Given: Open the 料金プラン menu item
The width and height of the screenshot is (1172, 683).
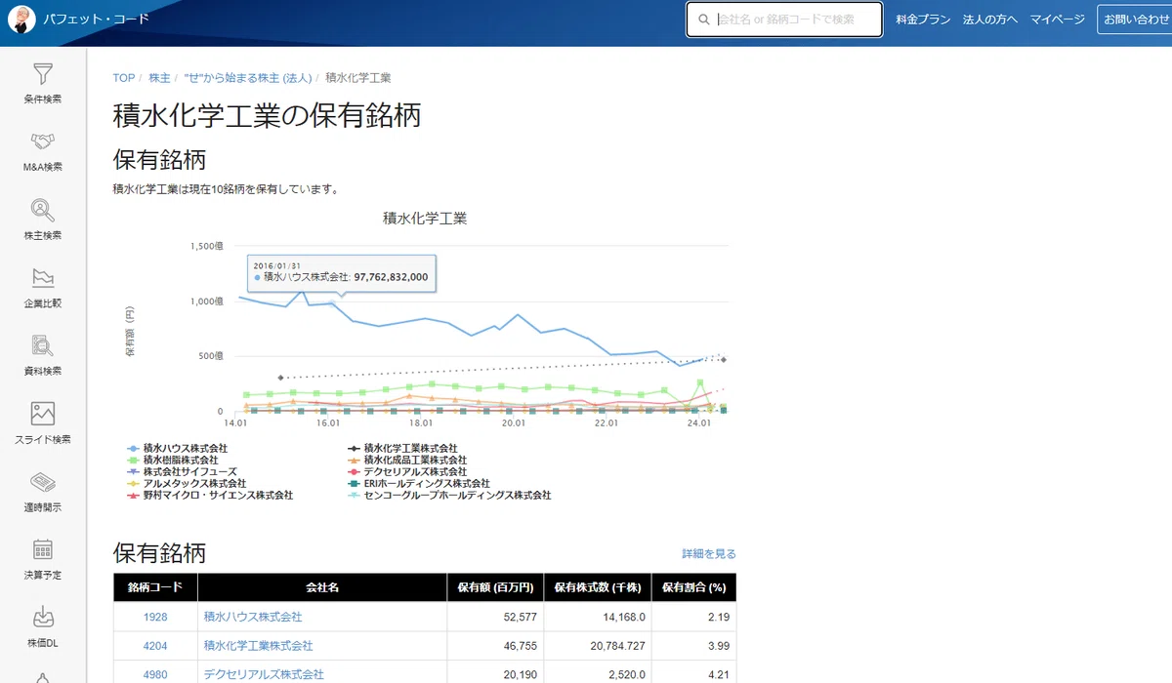Looking at the screenshot, I should click(923, 20).
